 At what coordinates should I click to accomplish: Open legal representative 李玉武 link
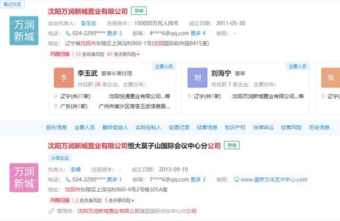point(88,23)
